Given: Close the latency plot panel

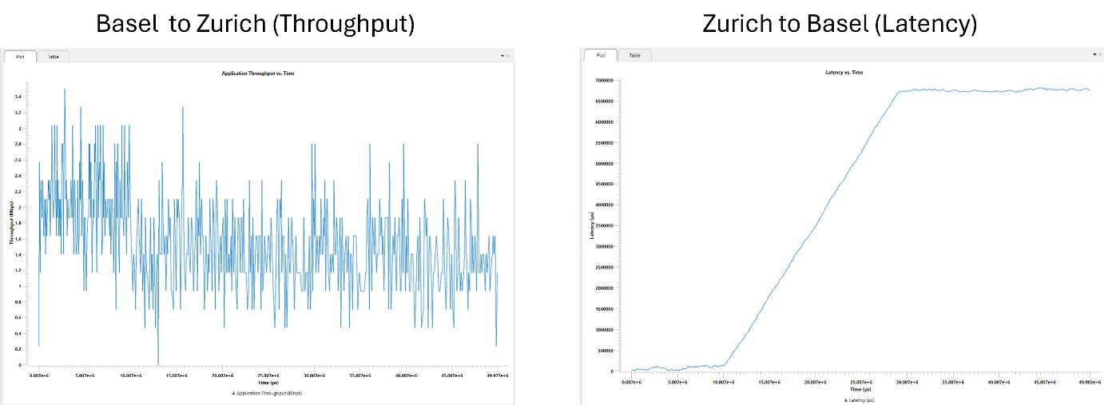Looking at the screenshot, I should 1101,54.
